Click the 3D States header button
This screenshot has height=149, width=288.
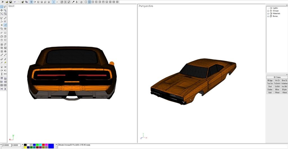pyautogui.click(x=277, y=77)
